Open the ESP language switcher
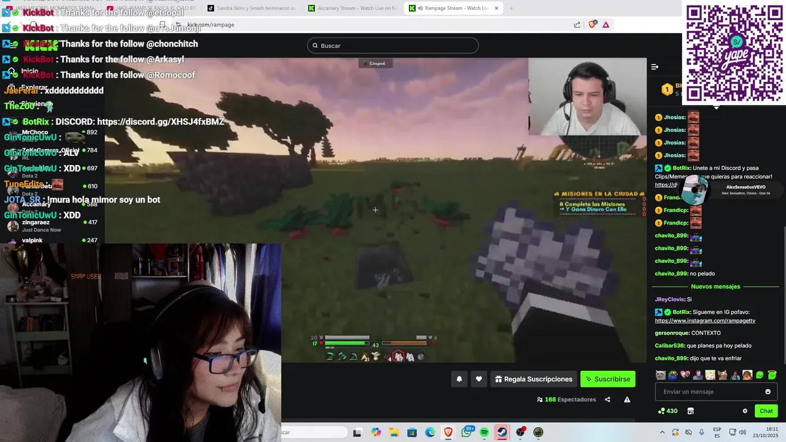 point(717,432)
